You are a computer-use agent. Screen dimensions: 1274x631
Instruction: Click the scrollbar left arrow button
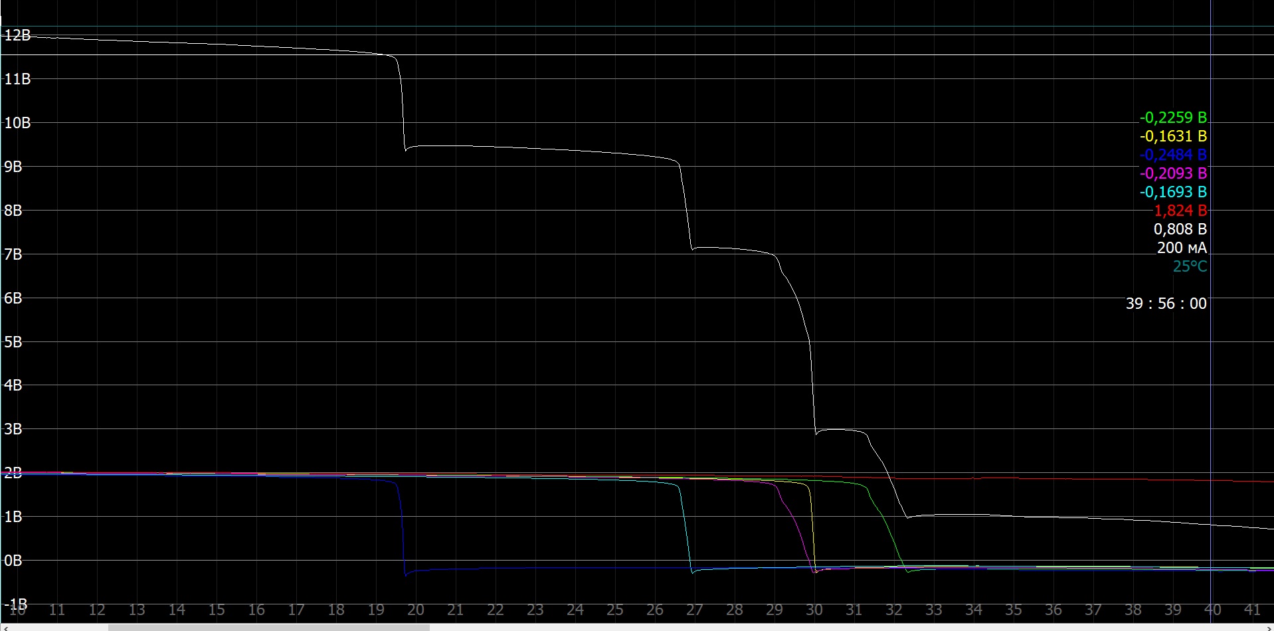tap(5, 627)
